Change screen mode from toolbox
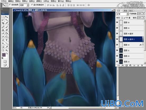 (x=5, y=65)
